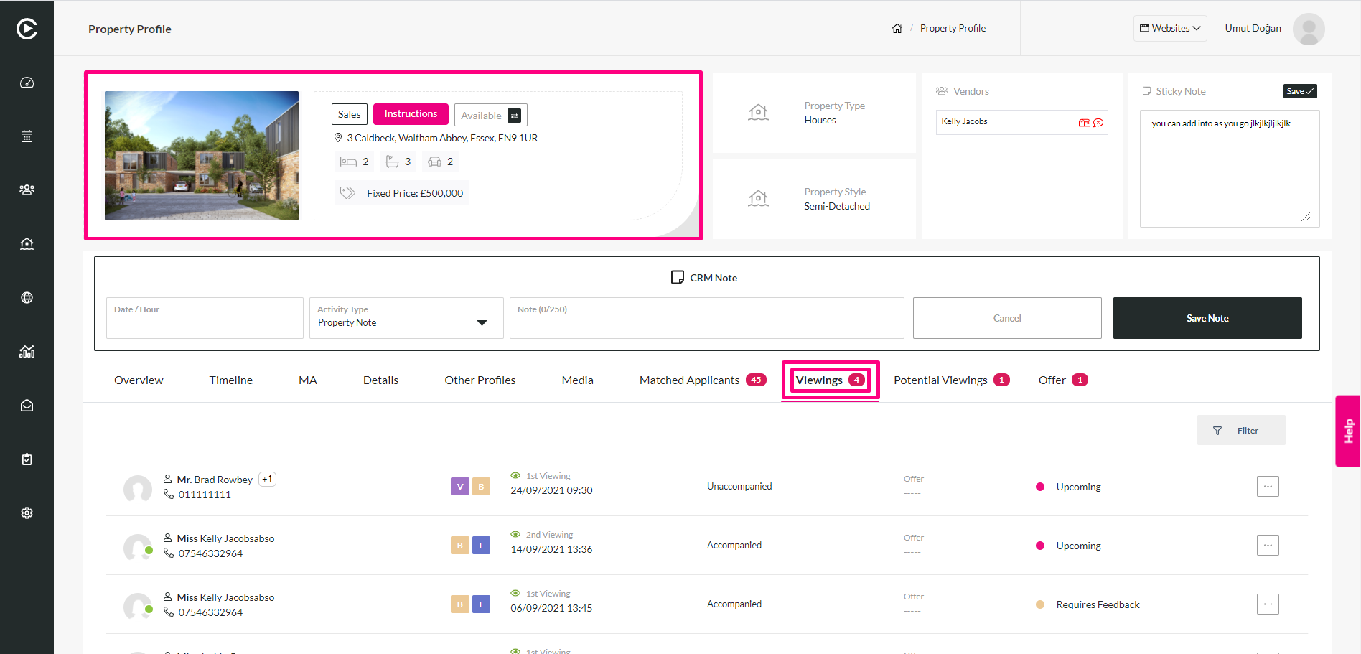Viewport: 1361px width, 654px height.
Task: Click the blue L badge on 14/09/2021 viewing
Action: [481, 546]
